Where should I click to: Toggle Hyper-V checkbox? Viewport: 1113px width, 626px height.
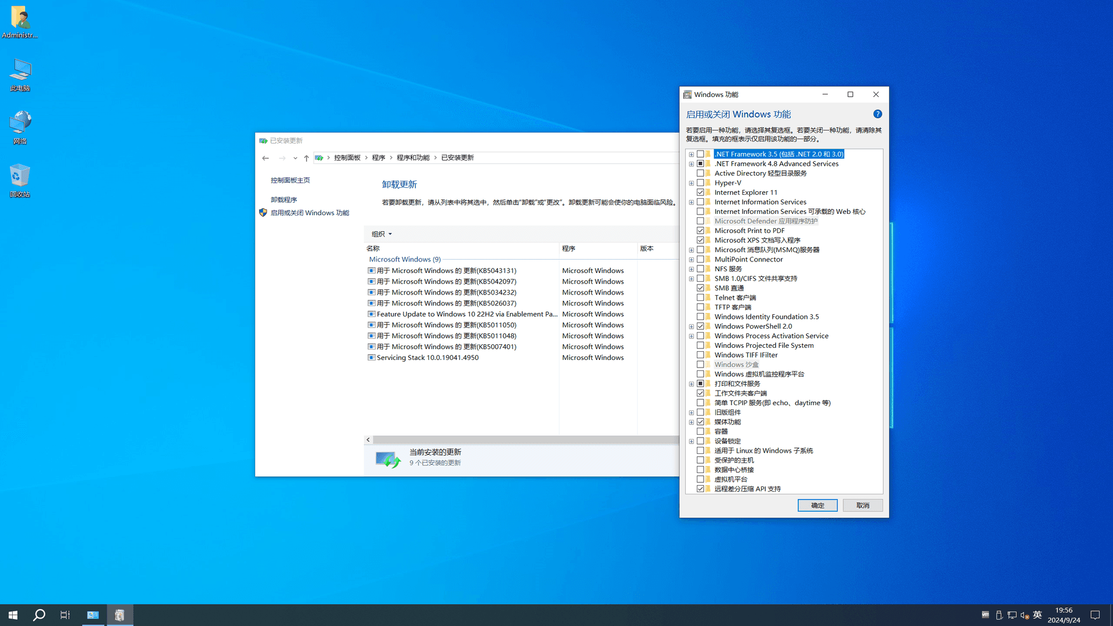click(x=700, y=183)
